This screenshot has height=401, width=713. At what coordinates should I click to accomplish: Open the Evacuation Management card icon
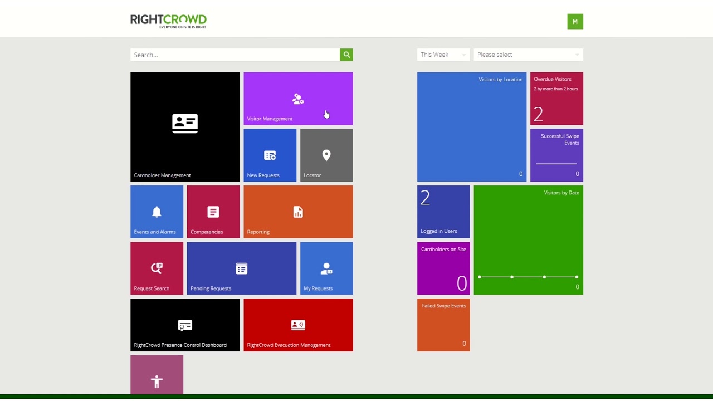tap(298, 325)
